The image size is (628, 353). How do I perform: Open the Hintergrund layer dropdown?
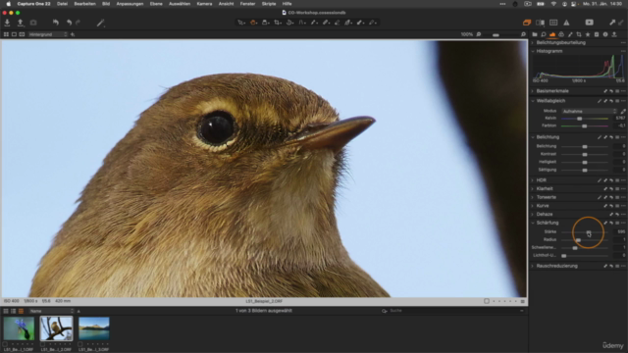point(48,34)
